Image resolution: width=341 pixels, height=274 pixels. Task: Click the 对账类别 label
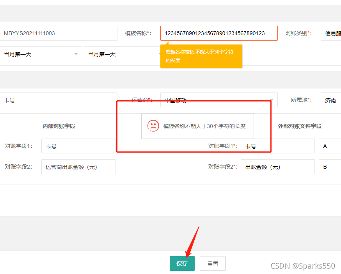pyautogui.click(x=298, y=33)
